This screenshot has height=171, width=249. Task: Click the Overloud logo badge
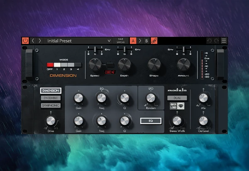coord(177,106)
